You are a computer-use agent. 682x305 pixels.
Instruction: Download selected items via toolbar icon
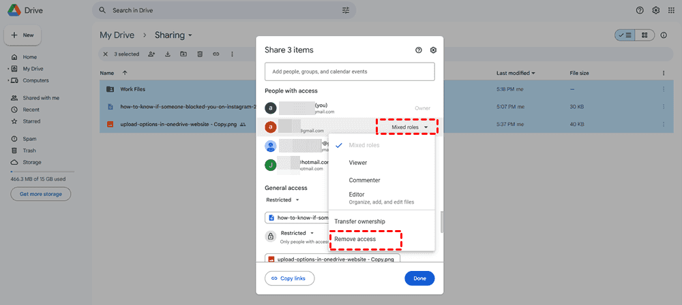pos(168,54)
